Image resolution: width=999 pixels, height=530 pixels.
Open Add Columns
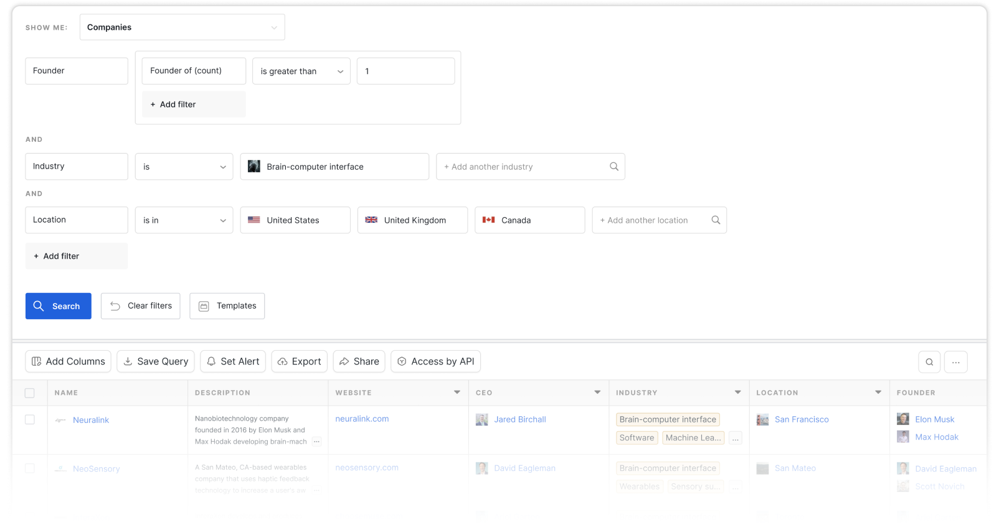tap(69, 361)
